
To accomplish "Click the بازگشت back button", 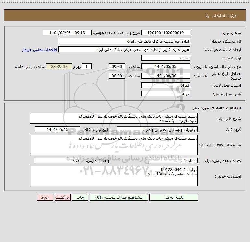I will (62, 197).
